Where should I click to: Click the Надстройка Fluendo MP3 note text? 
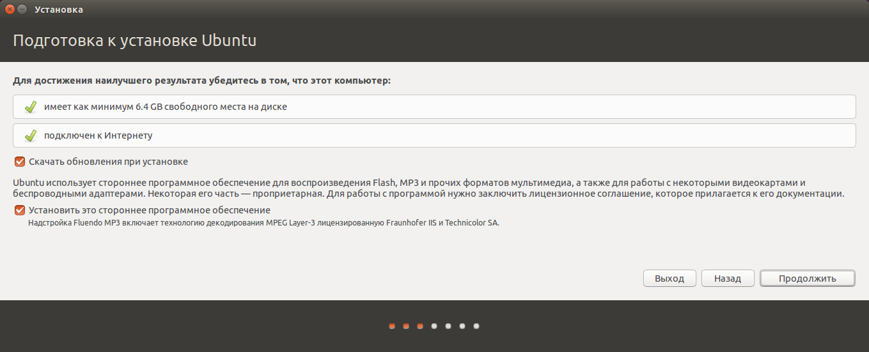(263, 224)
